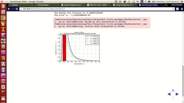
Task: Open the terminal icon in the launcher
Action: [x=3, y=76]
